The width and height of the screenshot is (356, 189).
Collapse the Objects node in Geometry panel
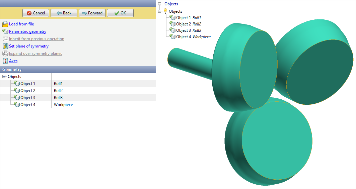click(x=4, y=77)
